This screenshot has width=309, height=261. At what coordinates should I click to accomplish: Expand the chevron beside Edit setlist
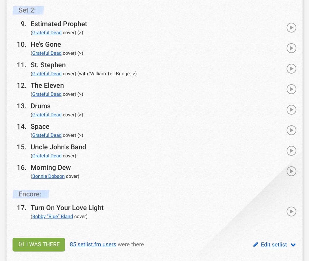click(293, 245)
